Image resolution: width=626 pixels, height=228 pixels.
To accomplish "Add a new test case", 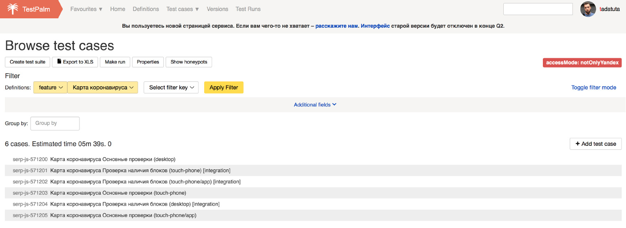I will (595, 144).
